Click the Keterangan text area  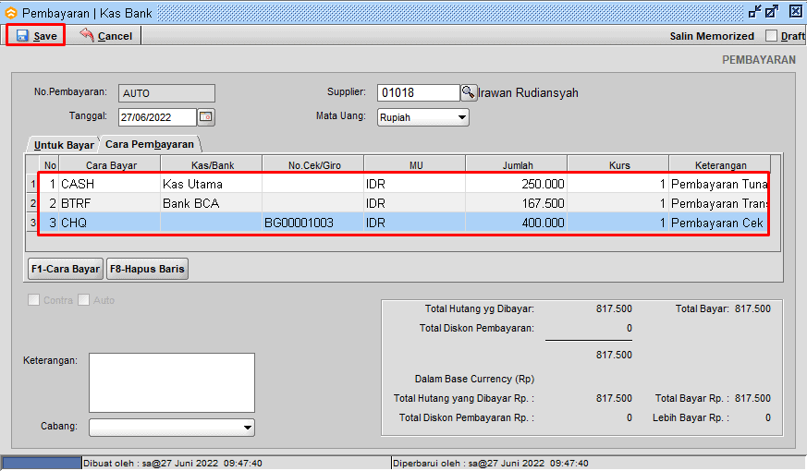point(172,382)
